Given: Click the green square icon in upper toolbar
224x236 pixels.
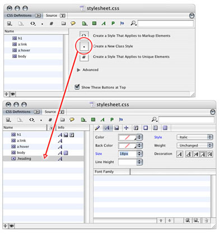Looking at the screenshot, I should [x=94, y=24].
